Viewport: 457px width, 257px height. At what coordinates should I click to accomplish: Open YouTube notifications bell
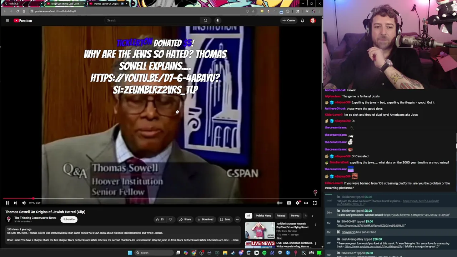[x=302, y=20]
